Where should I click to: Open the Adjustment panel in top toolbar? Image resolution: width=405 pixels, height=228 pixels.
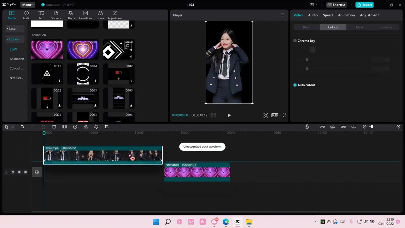[115, 15]
